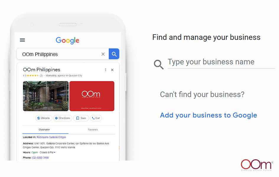Click the gray magnifier beside the business name field
The image size is (279, 177).
pos(159,64)
